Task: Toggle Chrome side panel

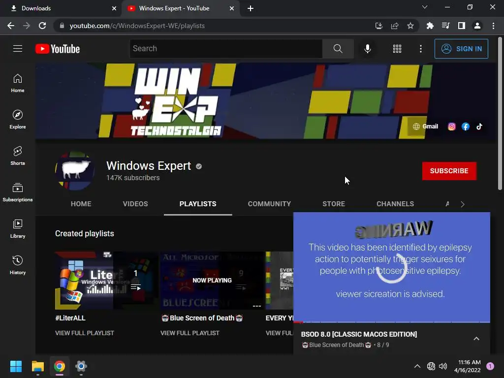Action: 462,26
